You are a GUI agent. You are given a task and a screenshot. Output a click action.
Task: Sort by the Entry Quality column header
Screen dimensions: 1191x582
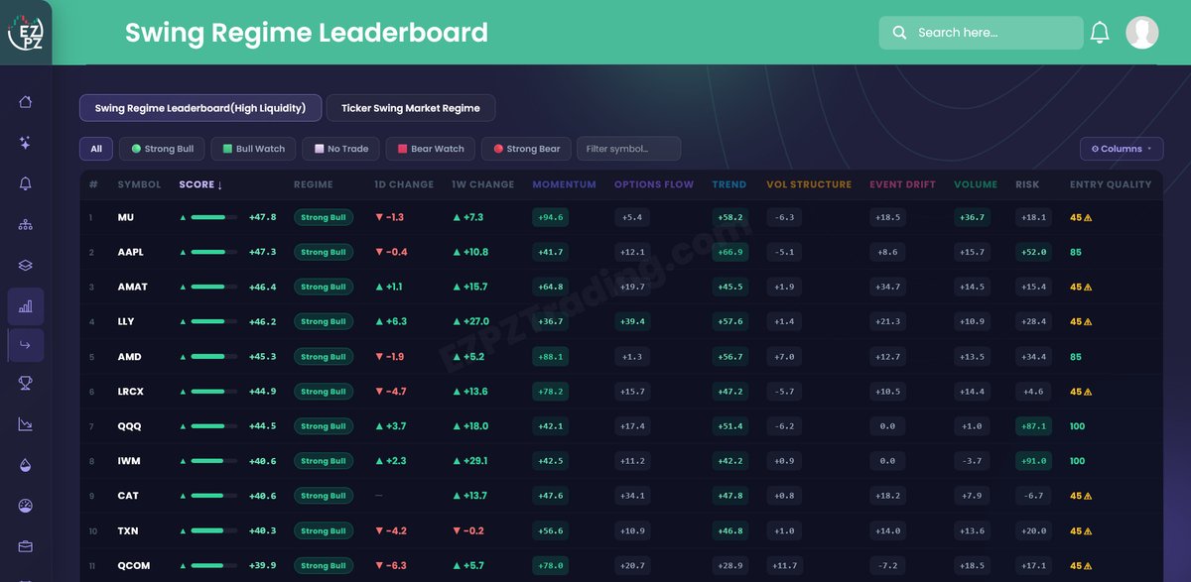click(x=1111, y=184)
